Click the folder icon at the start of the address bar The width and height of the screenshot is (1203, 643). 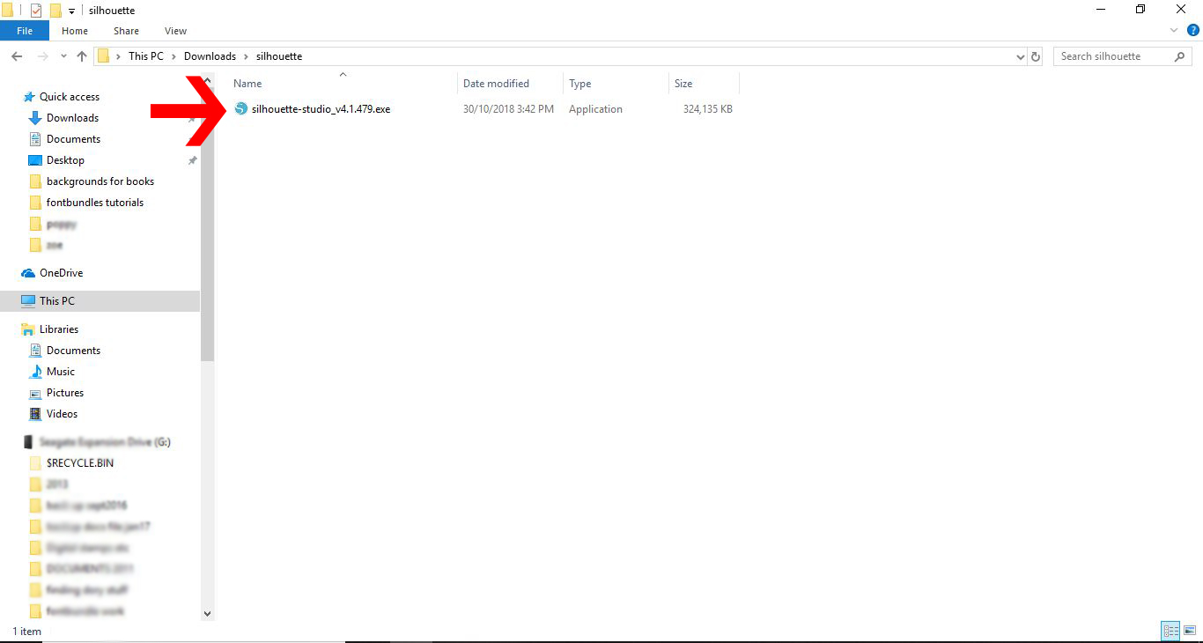click(104, 56)
